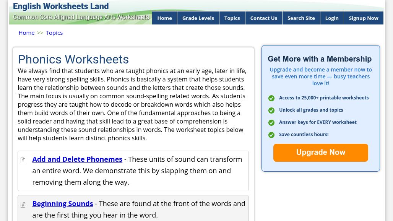The image size is (393, 221).
Task: Open the Beginning Sounds worksheet link
Action: pyautogui.click(x=63, y=203)
